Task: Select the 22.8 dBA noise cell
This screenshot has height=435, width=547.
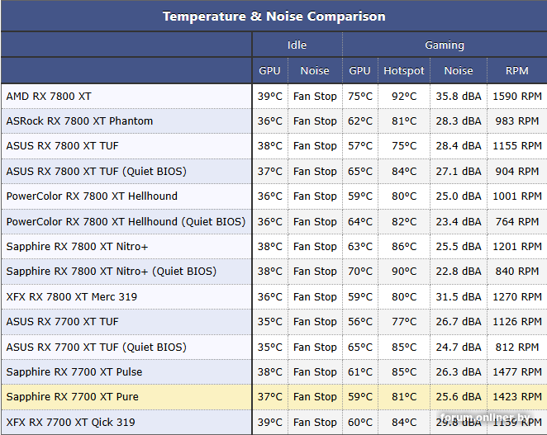Action: [459, 272]
